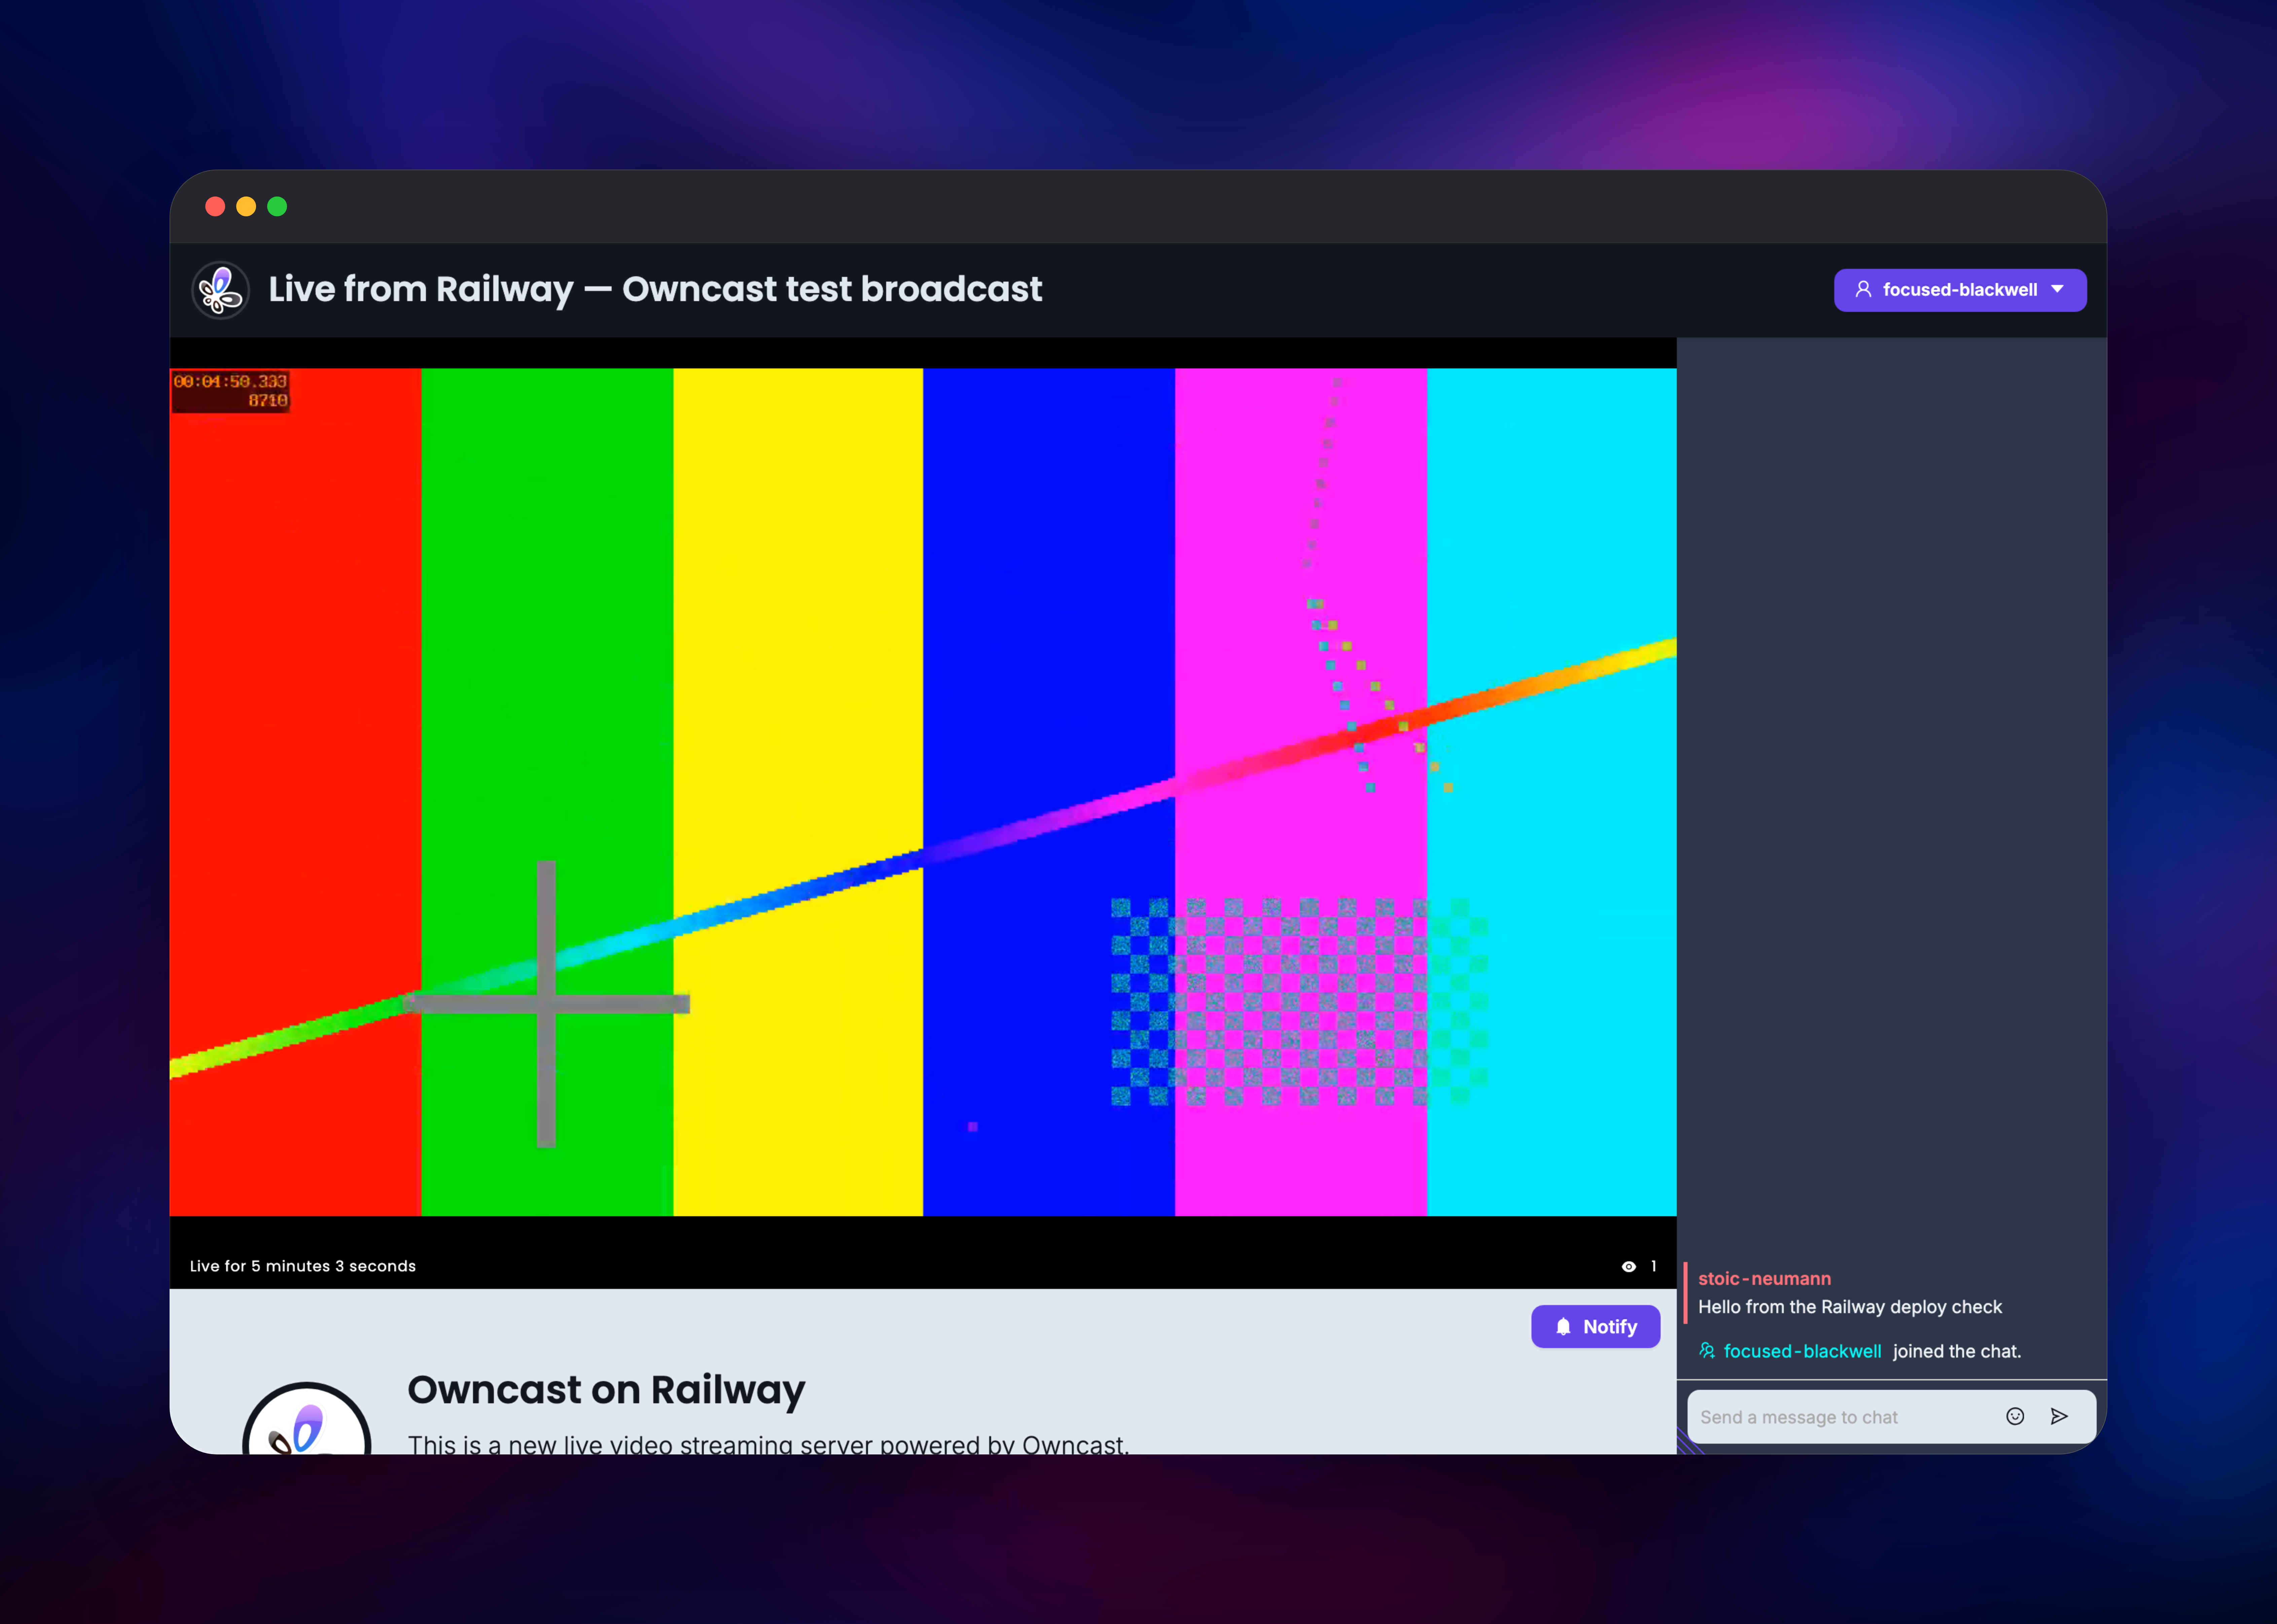Click 'Live for 5 minutes 3 seconds' status
Viewport: 2277px width, 1624px height.
click(303, 1266)
